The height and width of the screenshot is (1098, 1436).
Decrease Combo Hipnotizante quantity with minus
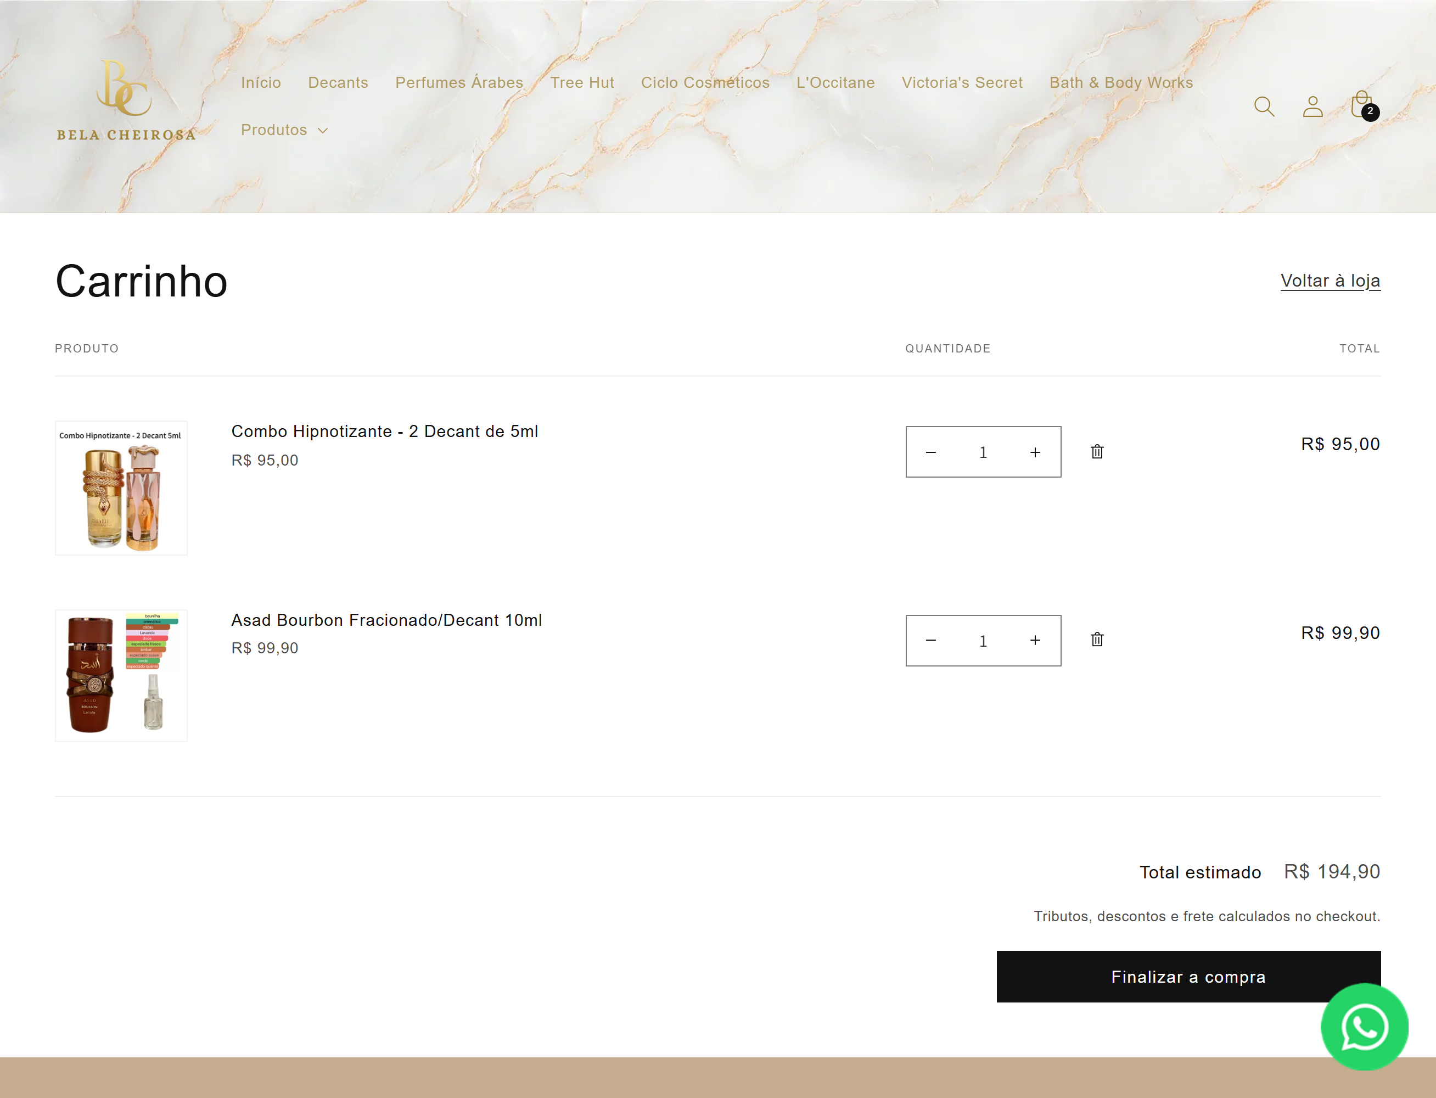pos(931,452)
